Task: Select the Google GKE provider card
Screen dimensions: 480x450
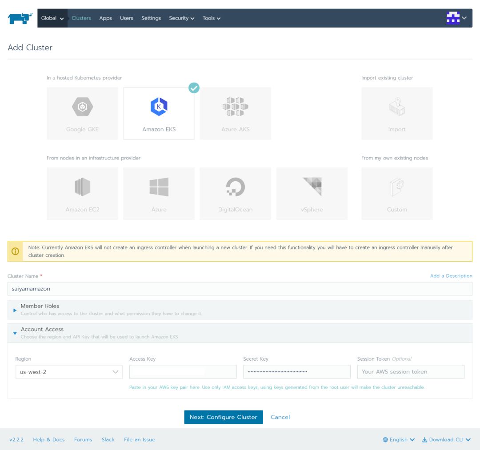Action: (82, 113)
